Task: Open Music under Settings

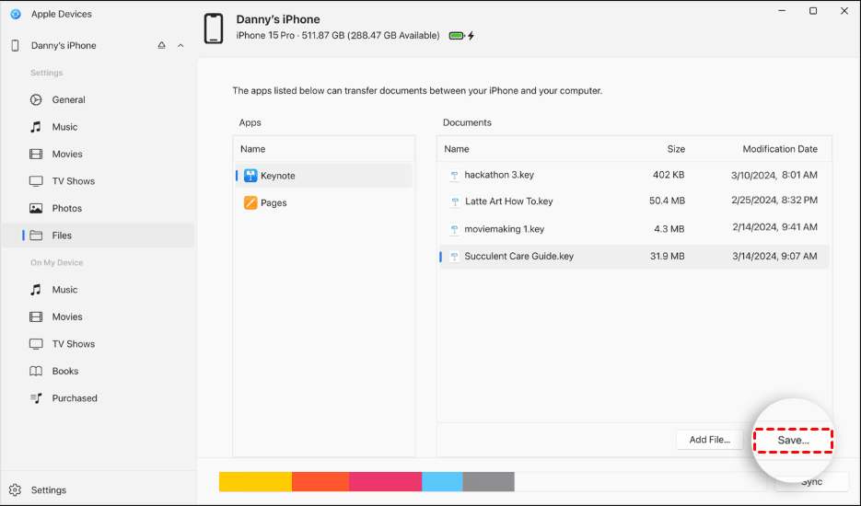Action: click(98, 127)
